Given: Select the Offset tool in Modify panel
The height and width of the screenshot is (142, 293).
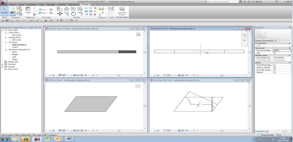Looking at the screenshot, I should coord(66,9).
